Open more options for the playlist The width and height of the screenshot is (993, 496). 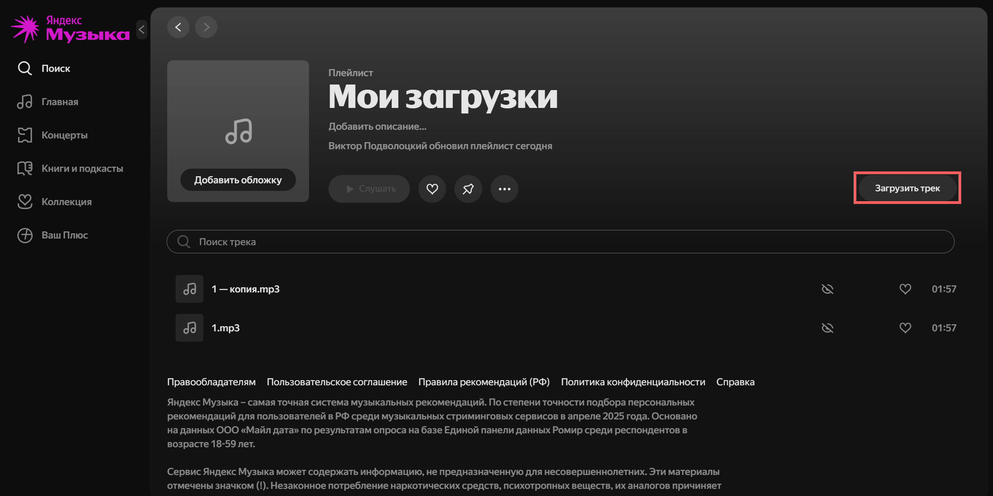(504, 189)
